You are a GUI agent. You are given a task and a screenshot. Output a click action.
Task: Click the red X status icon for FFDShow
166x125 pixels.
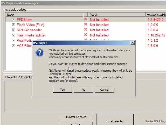point(86,19)
